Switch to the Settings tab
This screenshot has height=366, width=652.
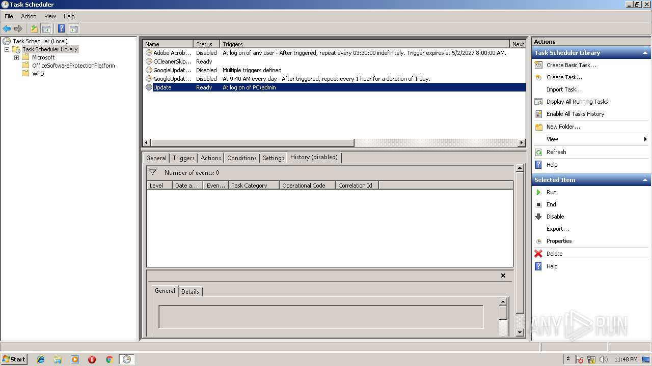pos(274,158)
